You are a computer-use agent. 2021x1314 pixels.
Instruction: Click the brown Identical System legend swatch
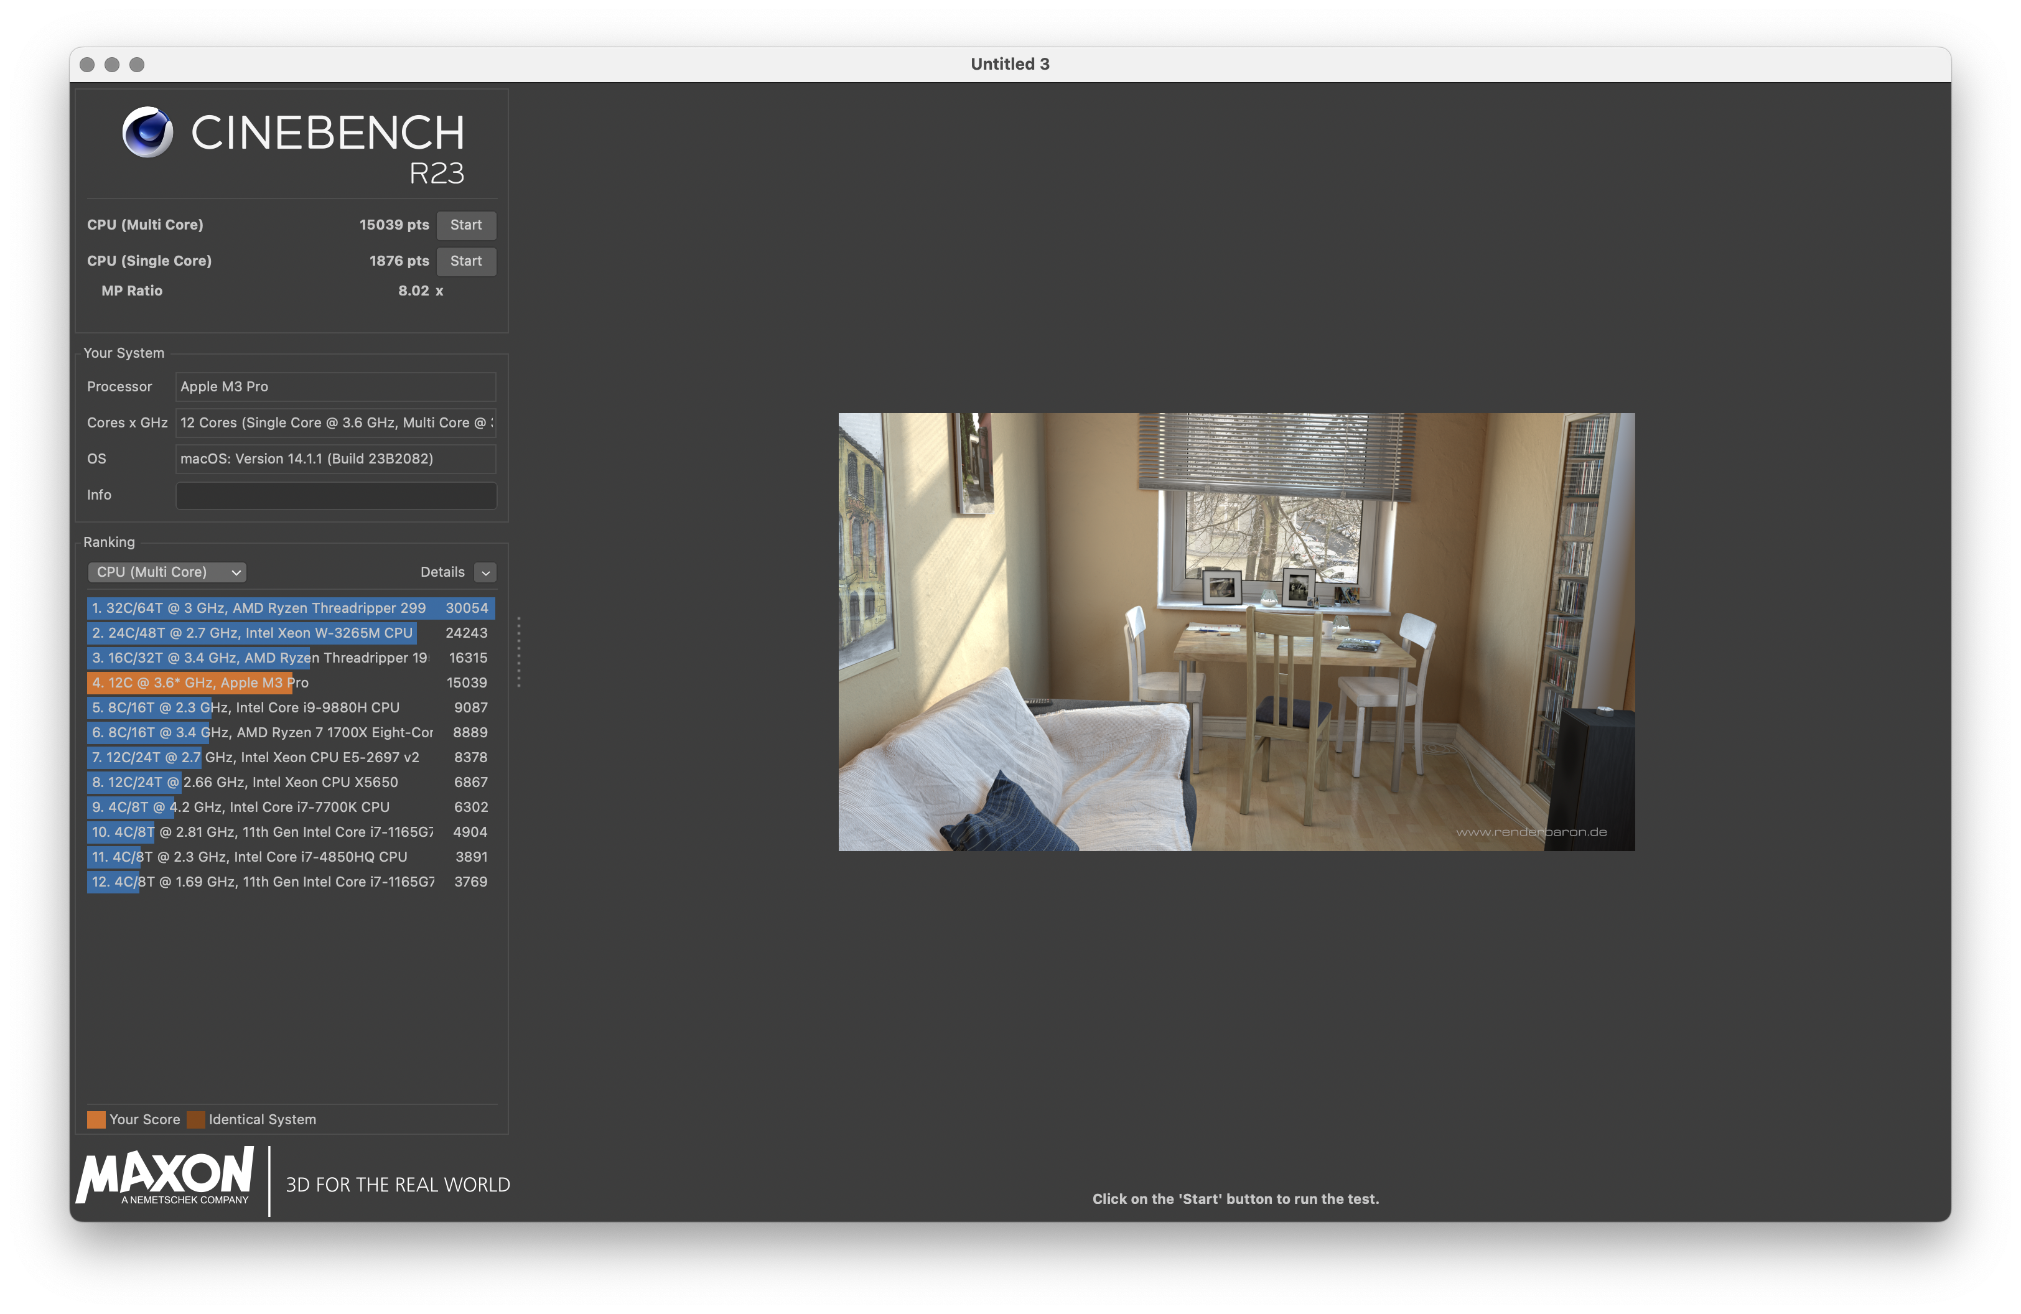click(196, 1120)
